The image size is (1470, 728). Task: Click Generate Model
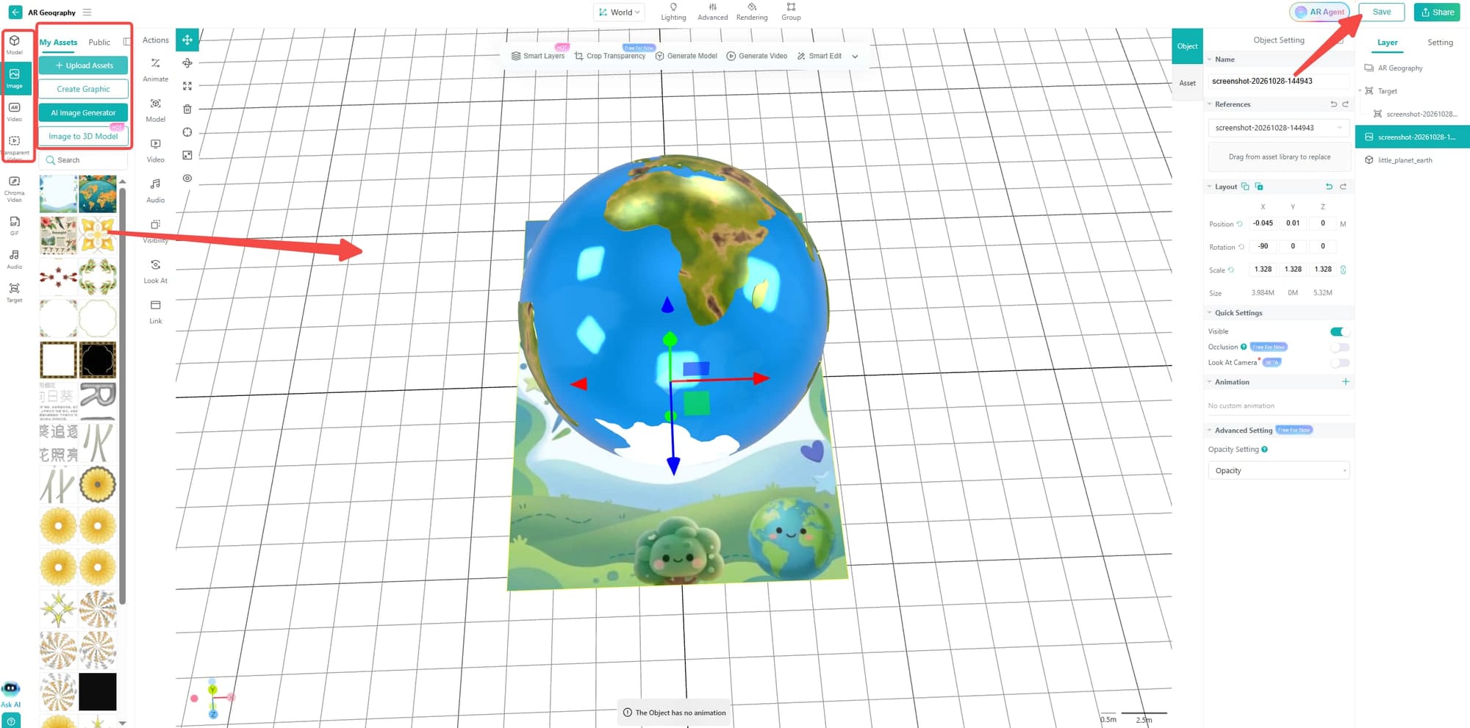[686, 56]
